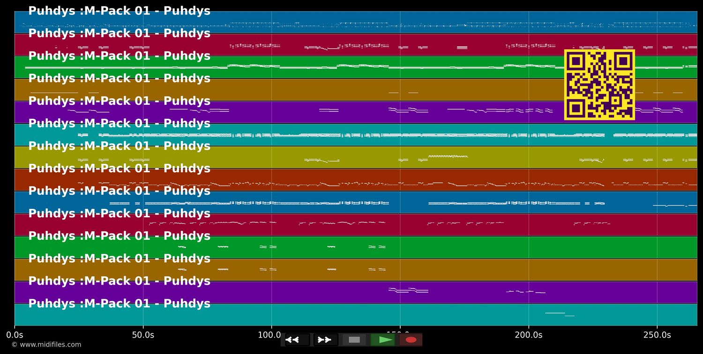
Task: Select the olive-yellow MIDI track lane
Action: coord(356,157)
